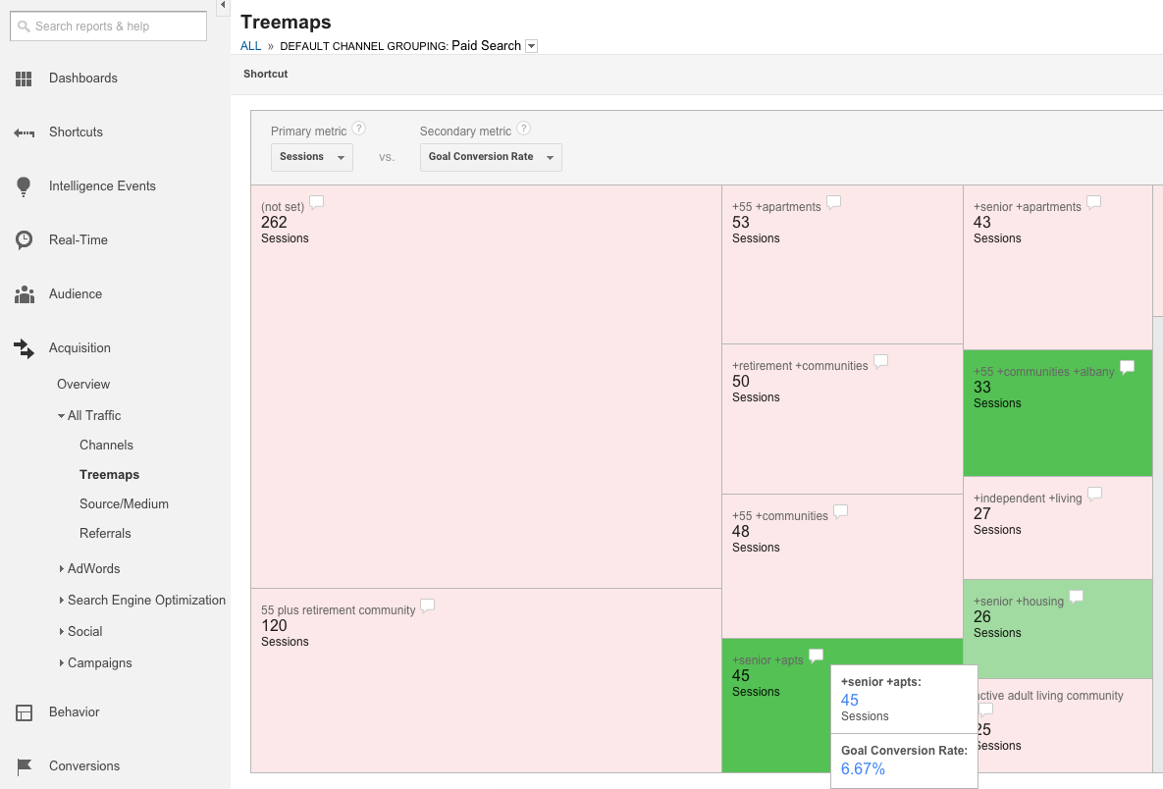
Task: Open the Dashboards section in the sidebar
Action: pyautogui.click(x=82, y=78)
